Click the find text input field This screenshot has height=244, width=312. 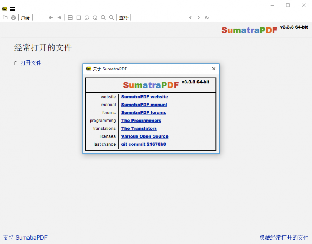(x=158, y=17)
